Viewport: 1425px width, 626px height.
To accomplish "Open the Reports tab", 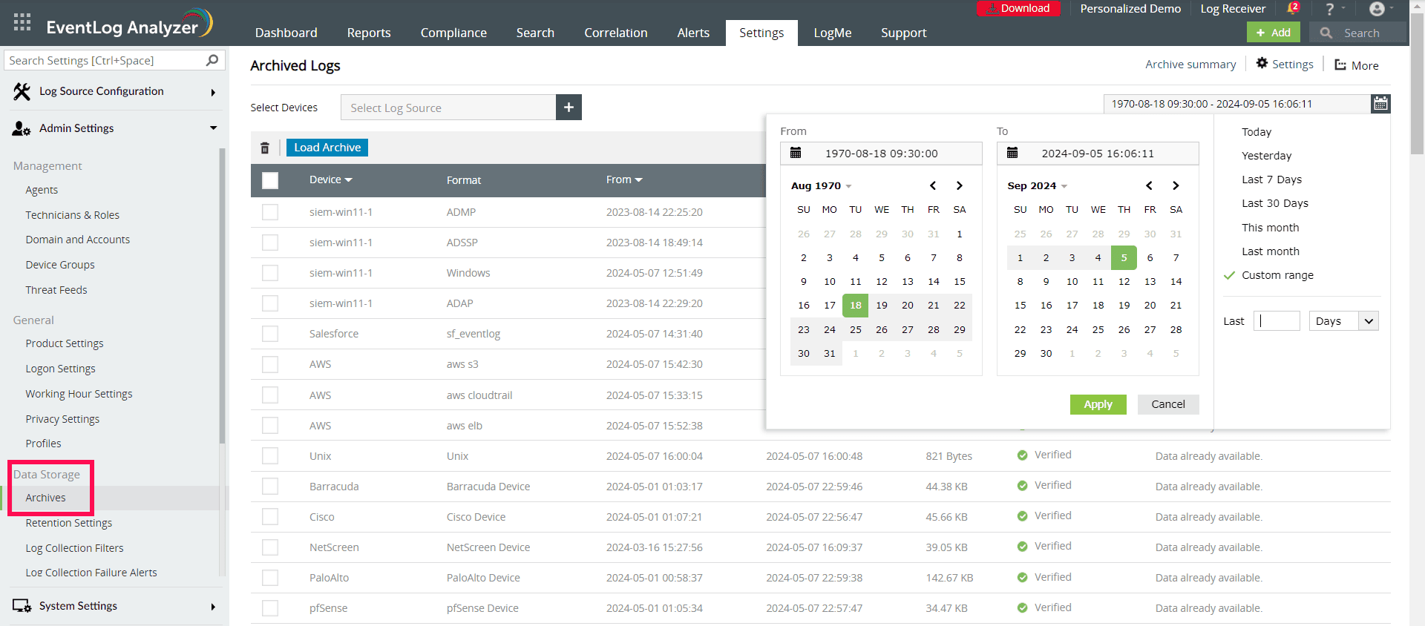I will (369, 33).
